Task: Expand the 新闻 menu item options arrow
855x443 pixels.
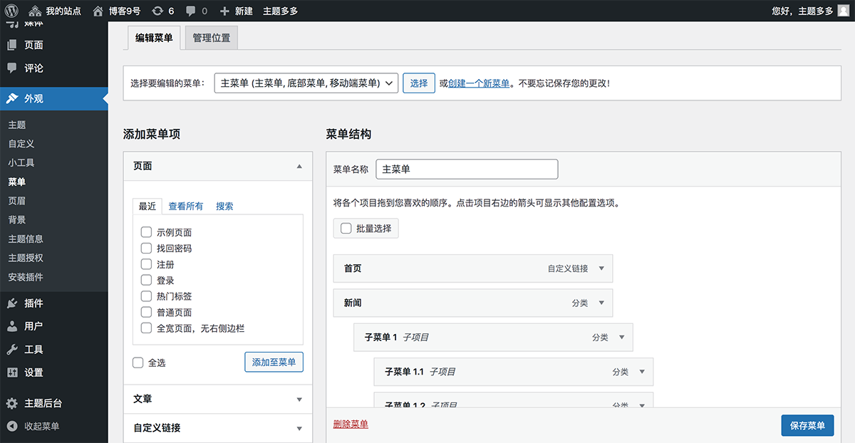Action: click(601, 303)
